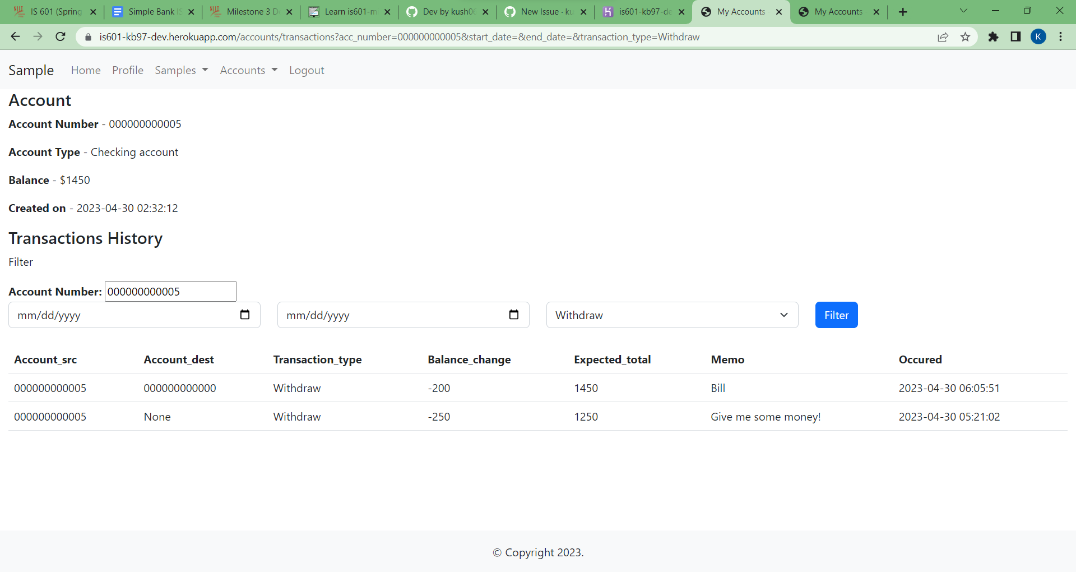Expand the Accounts dropdown menu
The height and width of the screenshot is (572, 1076).
coord(248,70)
